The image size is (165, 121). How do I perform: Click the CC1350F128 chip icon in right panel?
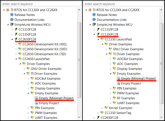(x=98, y=34)
